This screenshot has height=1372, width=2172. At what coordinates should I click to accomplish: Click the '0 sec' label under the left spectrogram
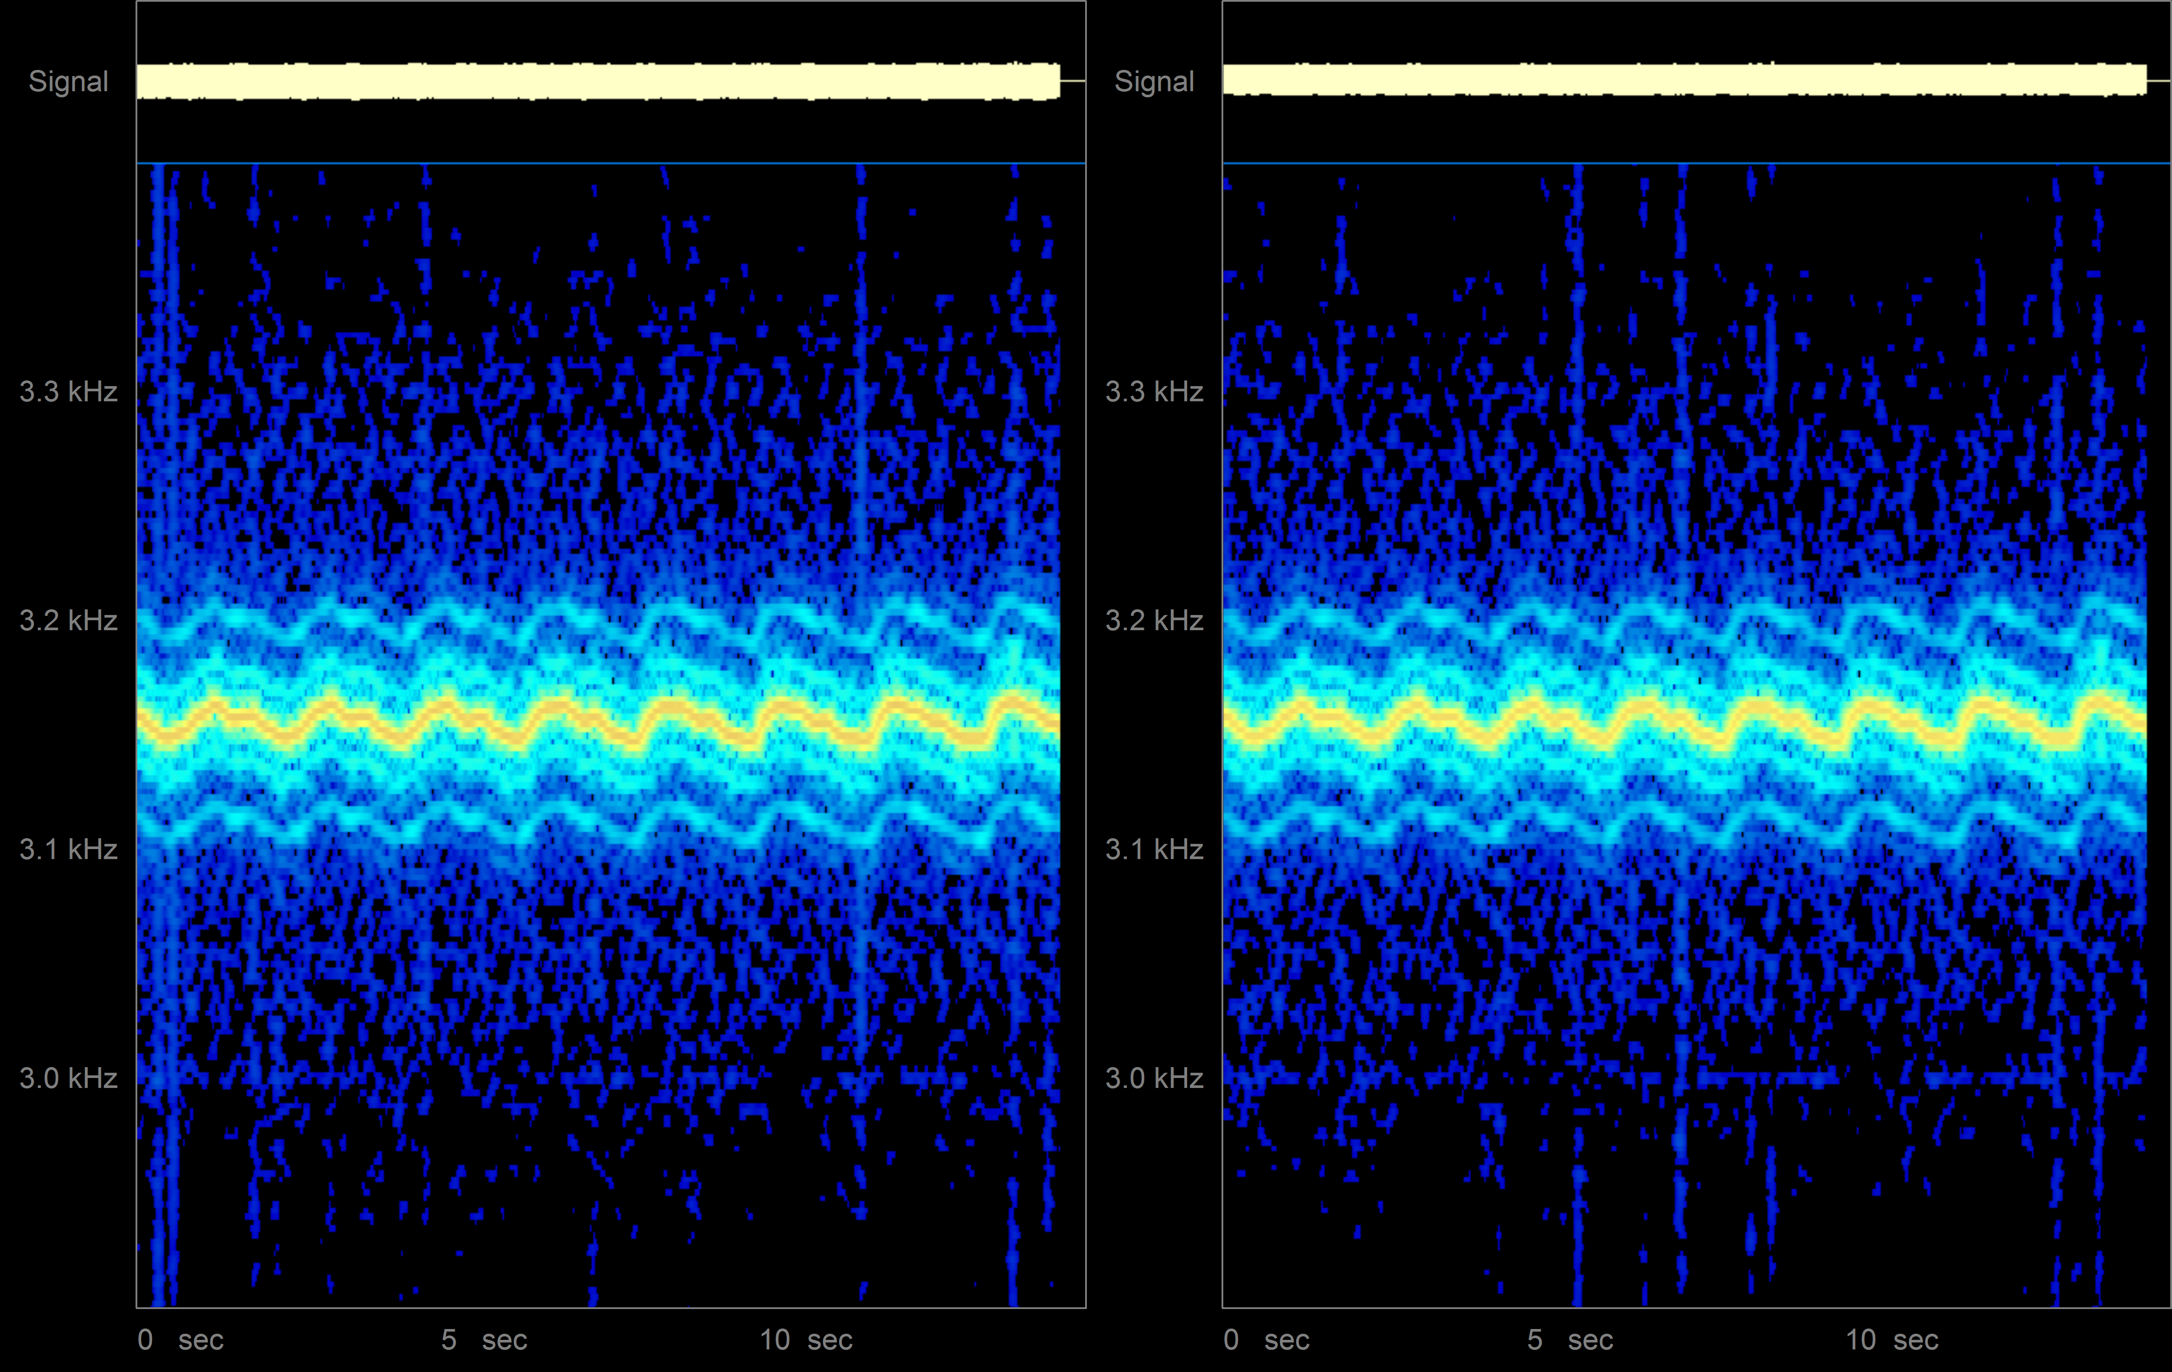[x=180, y=1340]
